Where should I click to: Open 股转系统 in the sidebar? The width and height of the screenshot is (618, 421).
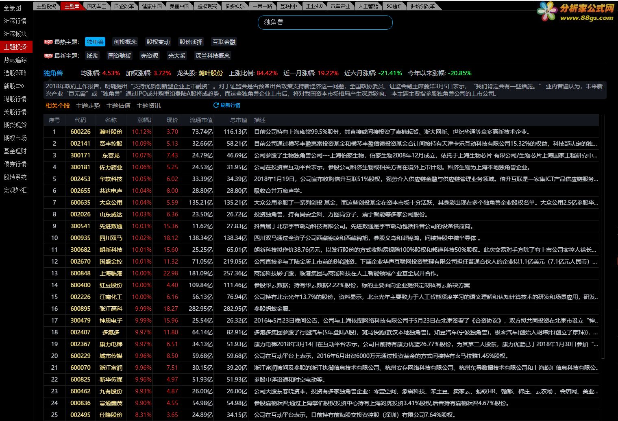pos(15,177)
